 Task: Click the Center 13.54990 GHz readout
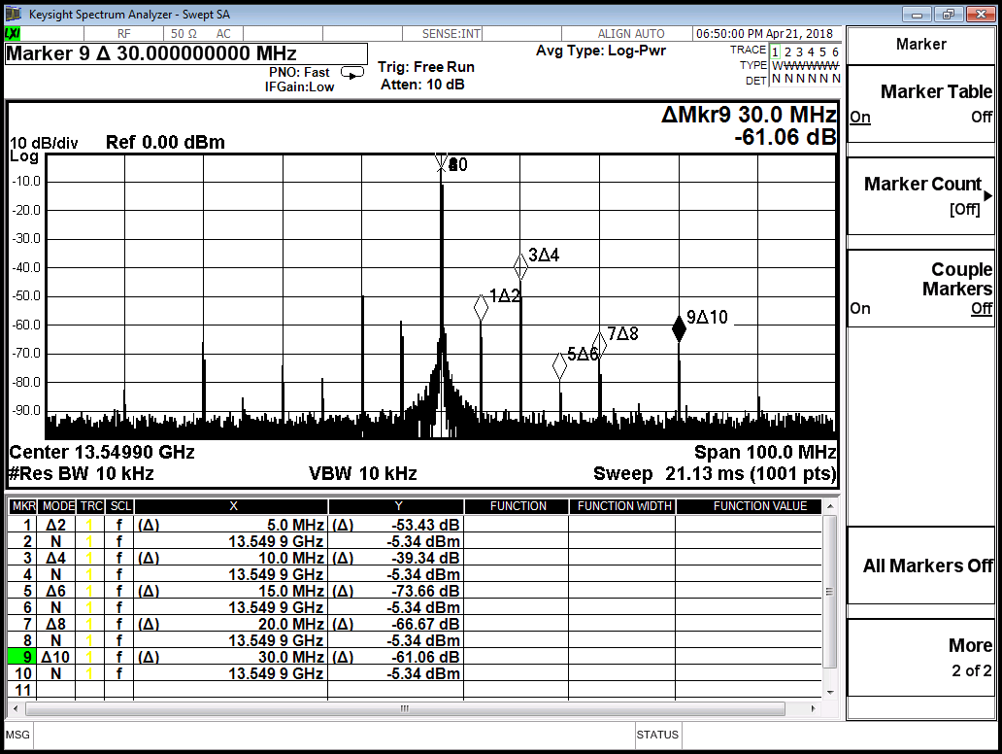coord(102,452)
